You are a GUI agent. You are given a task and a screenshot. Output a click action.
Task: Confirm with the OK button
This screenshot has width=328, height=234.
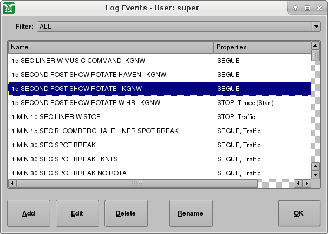[299, 213]
